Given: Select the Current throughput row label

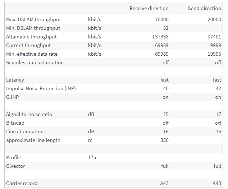Looking at the screenshot, I should click(28, 45).
